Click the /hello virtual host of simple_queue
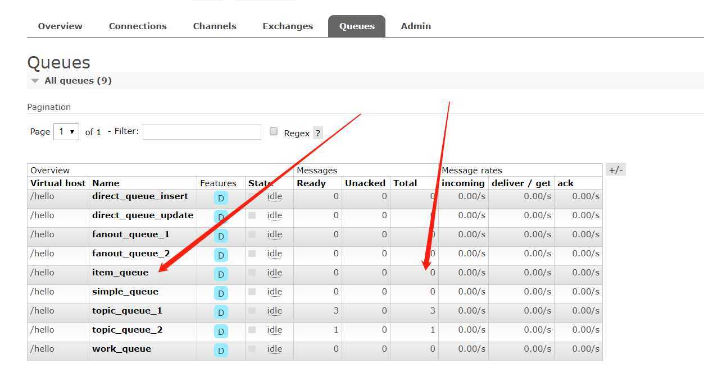The height and width of the screenshot is (373, 704). [x=42, y=292]
